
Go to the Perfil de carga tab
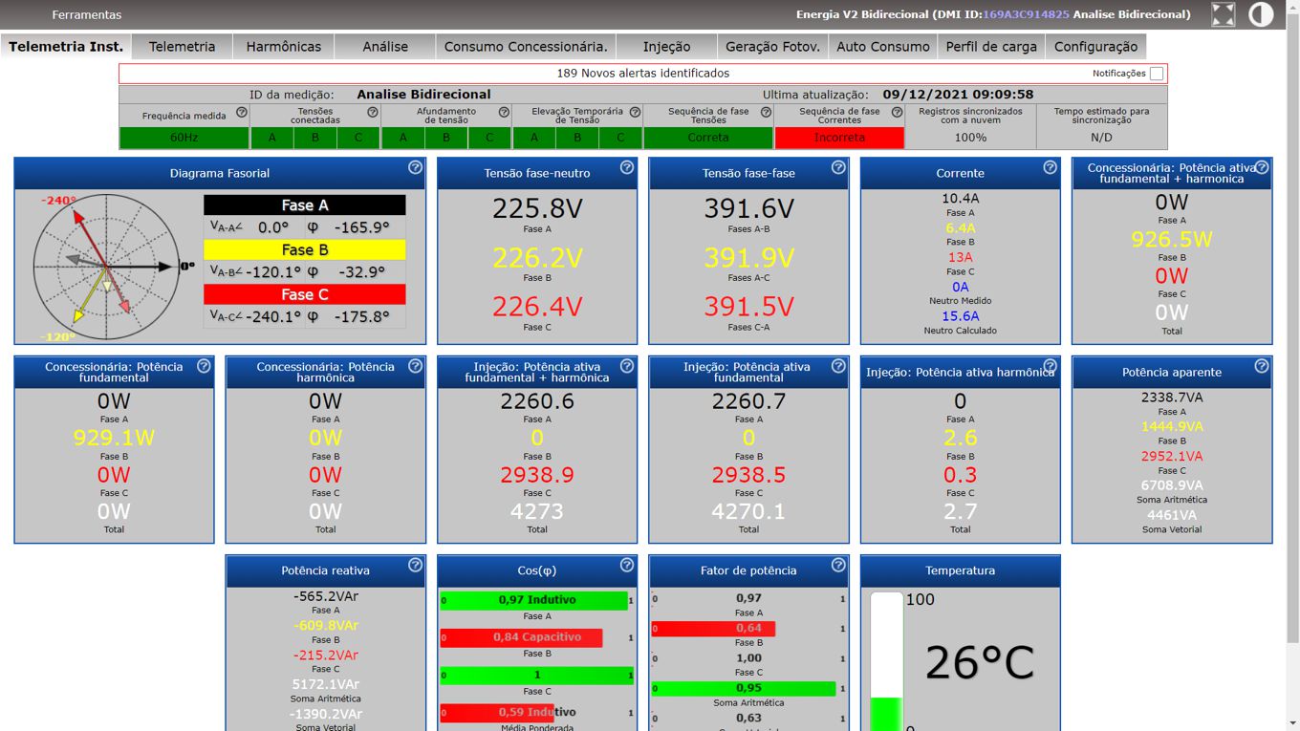coord(990,46)
